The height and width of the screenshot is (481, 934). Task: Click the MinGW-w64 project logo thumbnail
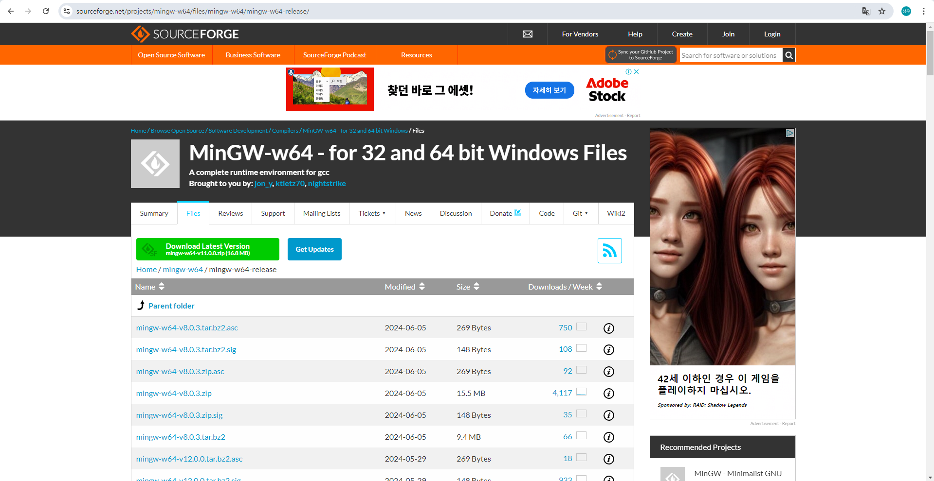[x=155, y=164]
